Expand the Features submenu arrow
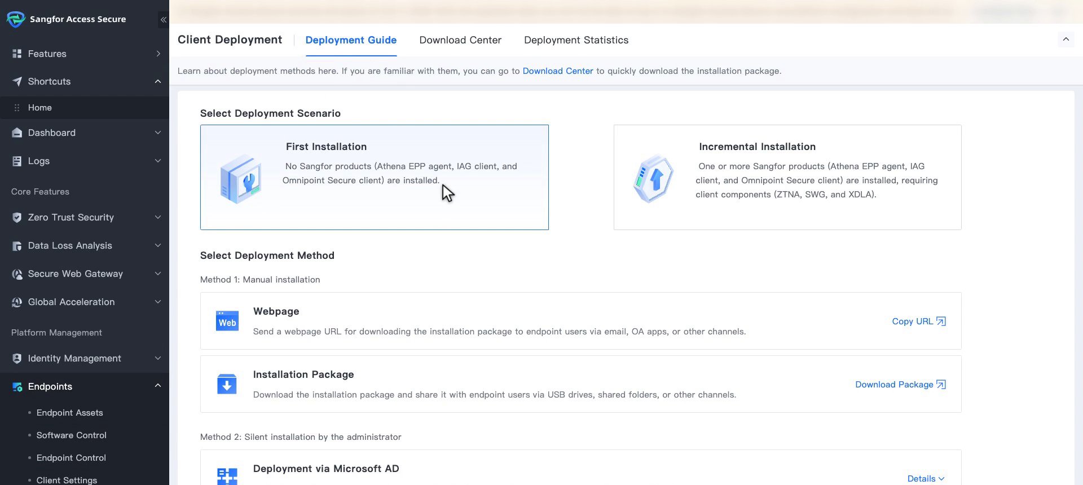The image size is (1083, 485). [158, 54]
